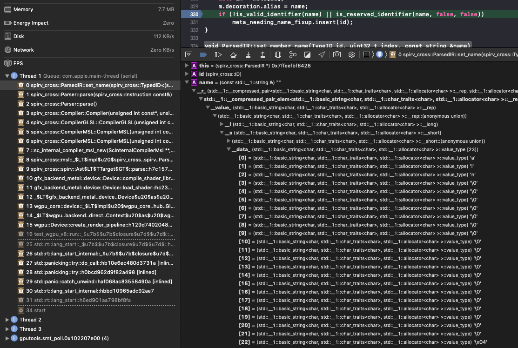Click the Step Out debug icon
Screen dimensions: 518x348
262,54
